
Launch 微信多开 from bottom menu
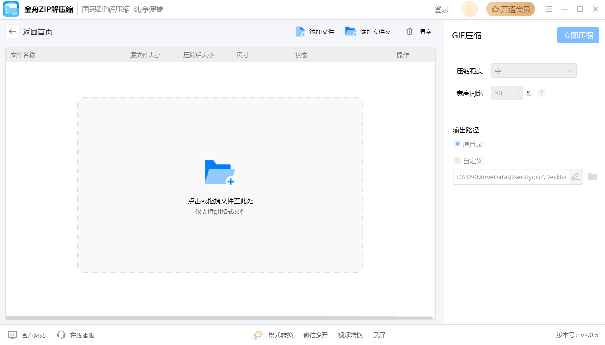(315, 335)
